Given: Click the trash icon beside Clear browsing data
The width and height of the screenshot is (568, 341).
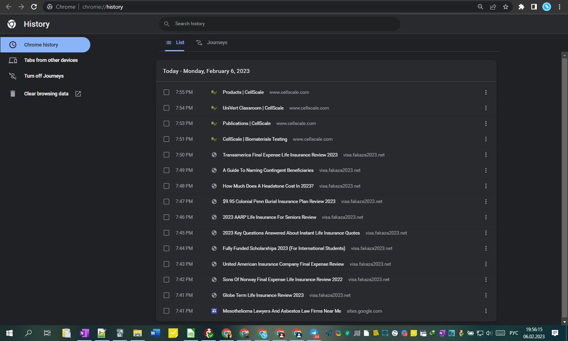Looking at the screenshot, I should 13,93.
